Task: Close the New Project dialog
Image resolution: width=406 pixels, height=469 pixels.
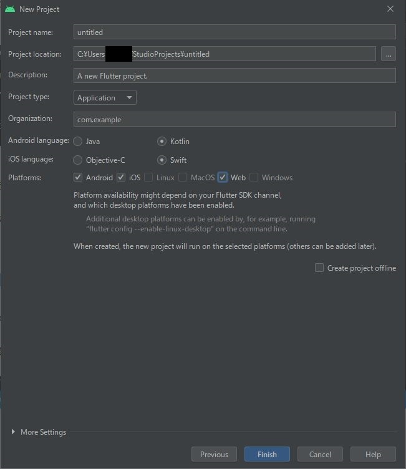Action: point(390,9)
